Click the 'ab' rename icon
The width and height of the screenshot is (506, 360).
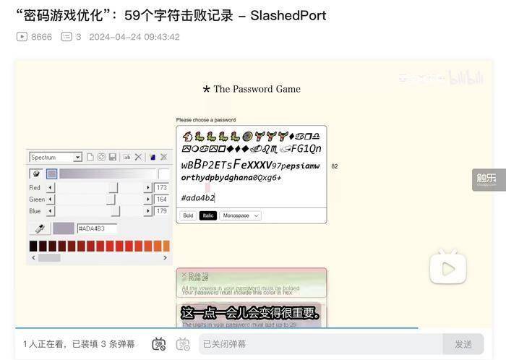pos(126,157)
